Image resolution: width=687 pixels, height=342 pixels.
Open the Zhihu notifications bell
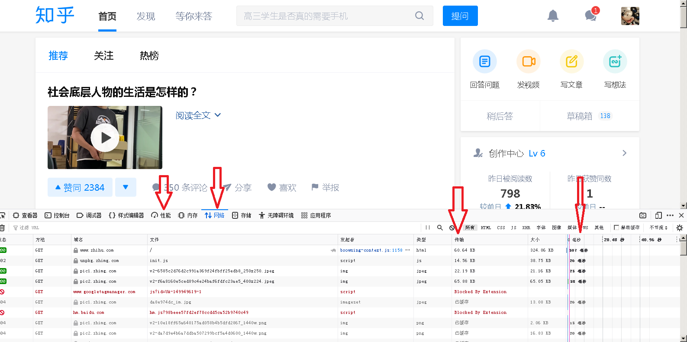pos(553,16)
